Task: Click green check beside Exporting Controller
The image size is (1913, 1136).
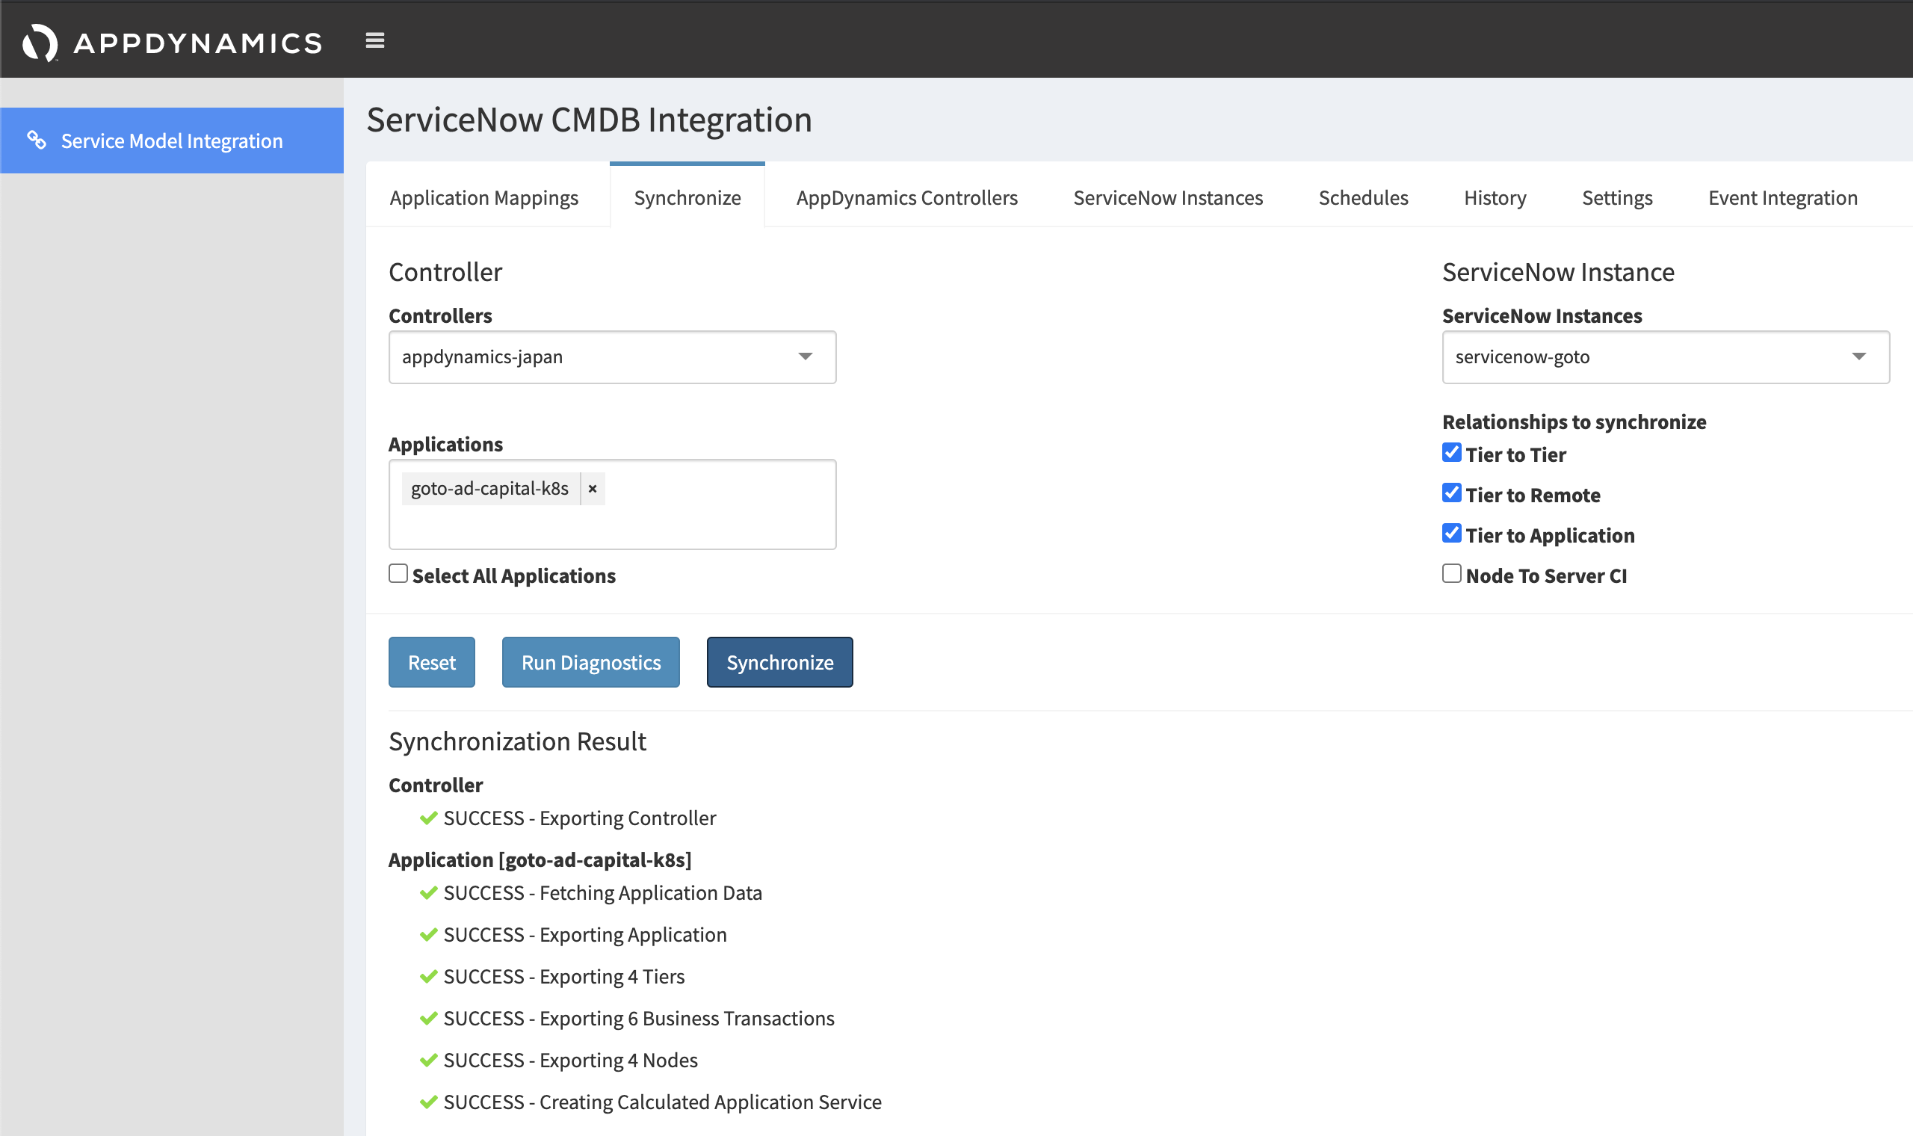Action: click(428, 818)
